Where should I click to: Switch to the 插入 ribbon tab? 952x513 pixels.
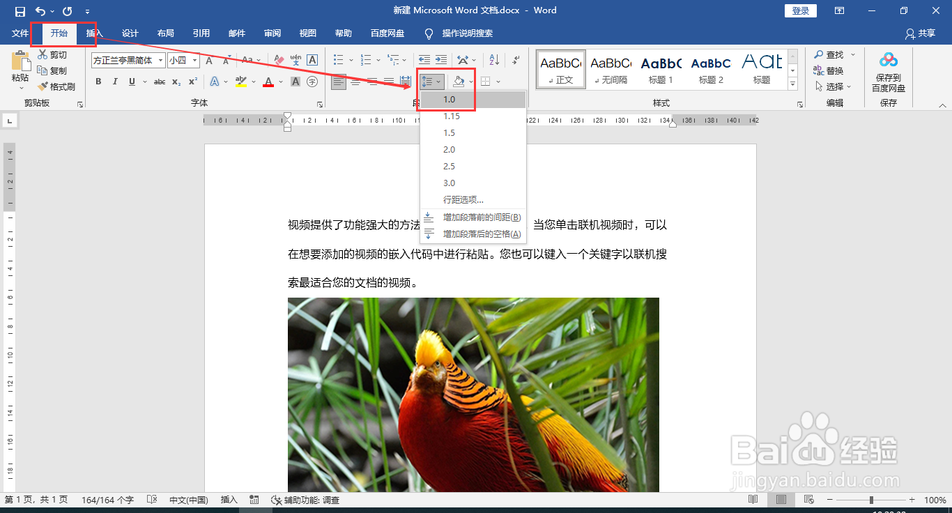(94, 33)
